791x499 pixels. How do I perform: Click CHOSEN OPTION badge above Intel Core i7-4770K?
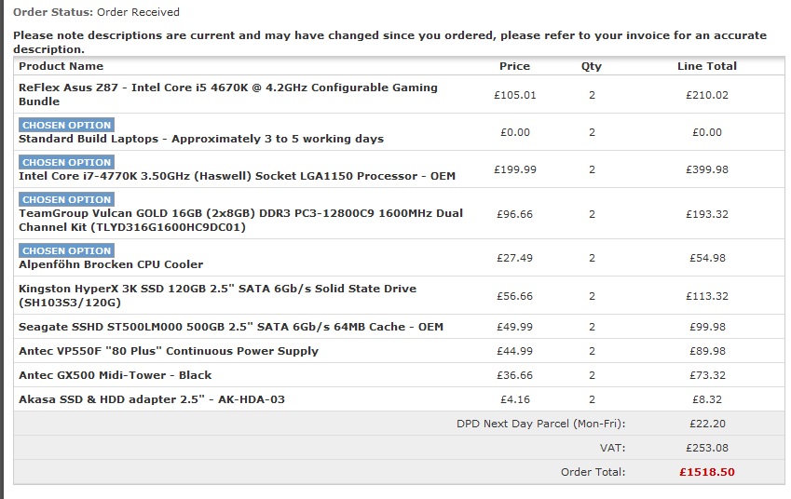pyautogui.click(x=66, y=162)
